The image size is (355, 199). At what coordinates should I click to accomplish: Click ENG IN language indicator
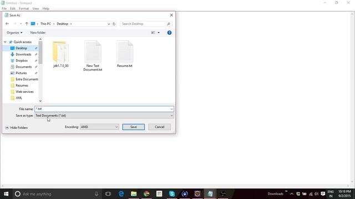click(331, 194)
